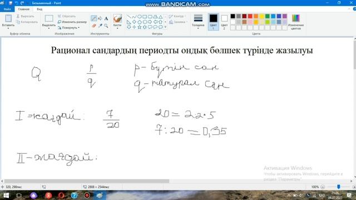
Task: Click Crop (Обрезать) button
Action: pyautogui.click(x=67, y=16)
